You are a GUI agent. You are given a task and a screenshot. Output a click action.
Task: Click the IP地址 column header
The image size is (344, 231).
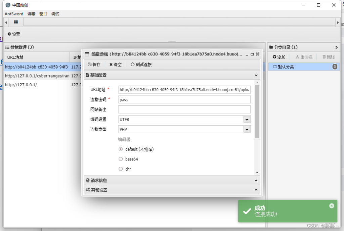[x=77, y=57]
